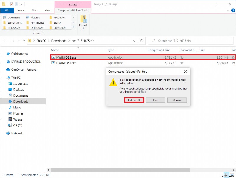Switch to the Share tab

pyautogui.click(x=35, y=10)
